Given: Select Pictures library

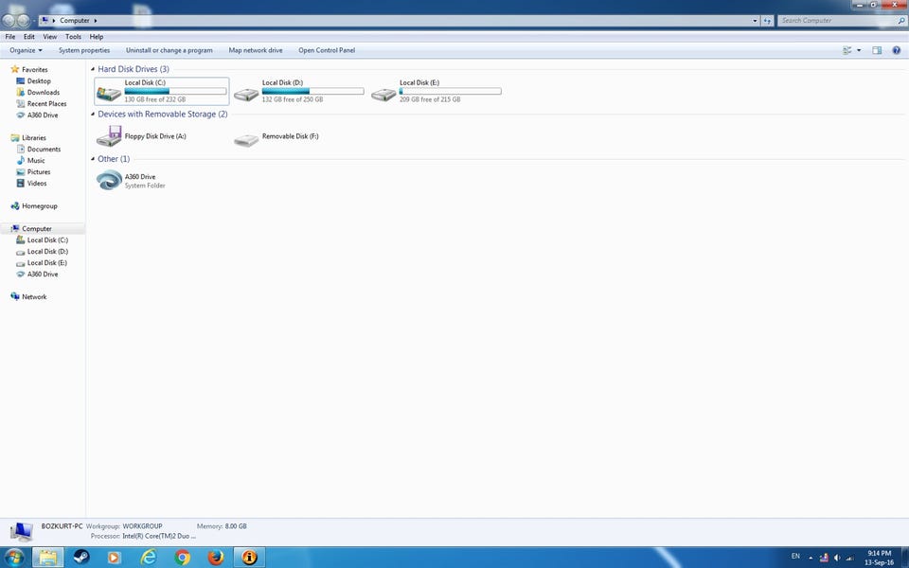Looking at the screenshot, I should click(x=38, y=171).
